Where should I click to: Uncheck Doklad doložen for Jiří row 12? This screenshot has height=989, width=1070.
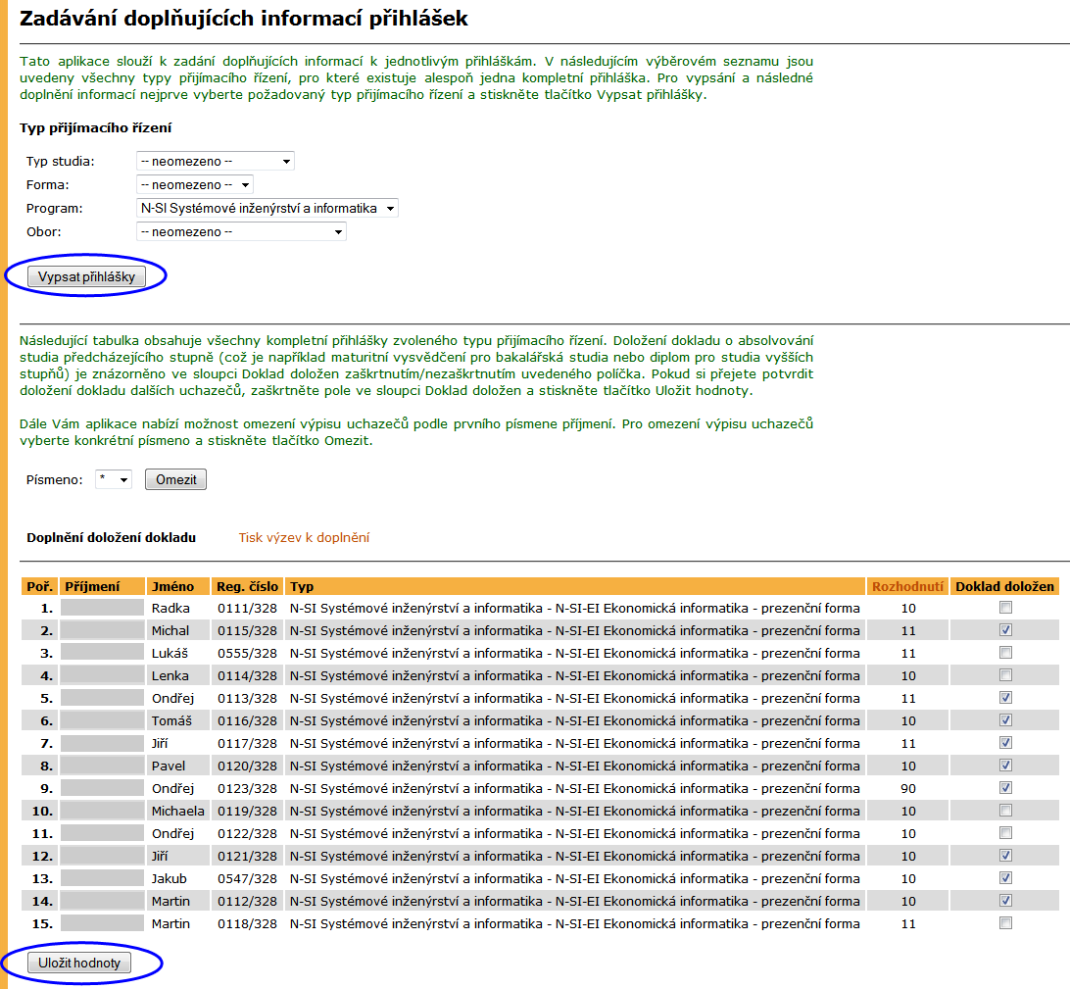point(1005,856)
